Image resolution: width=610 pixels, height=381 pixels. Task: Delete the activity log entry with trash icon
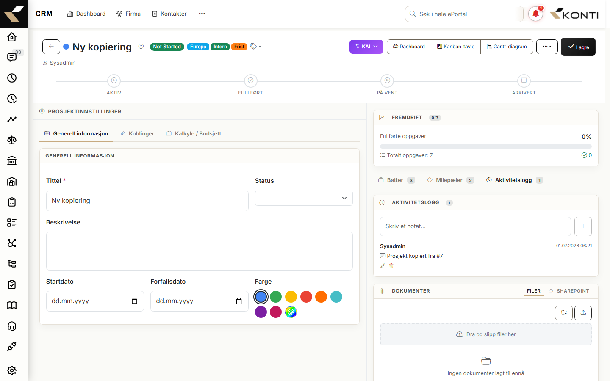point(391,266)
